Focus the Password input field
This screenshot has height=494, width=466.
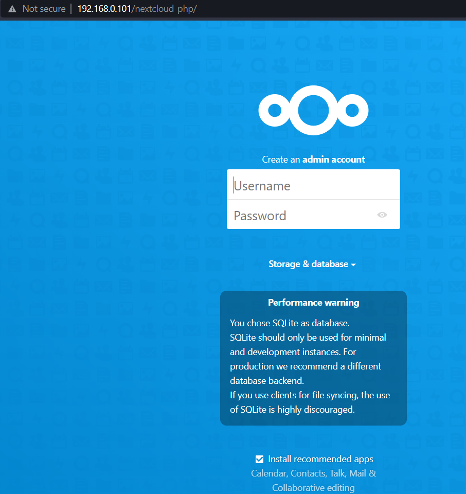[313, 215]
